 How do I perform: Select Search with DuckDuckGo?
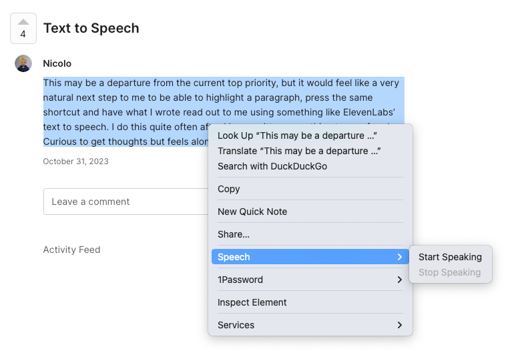272,166
